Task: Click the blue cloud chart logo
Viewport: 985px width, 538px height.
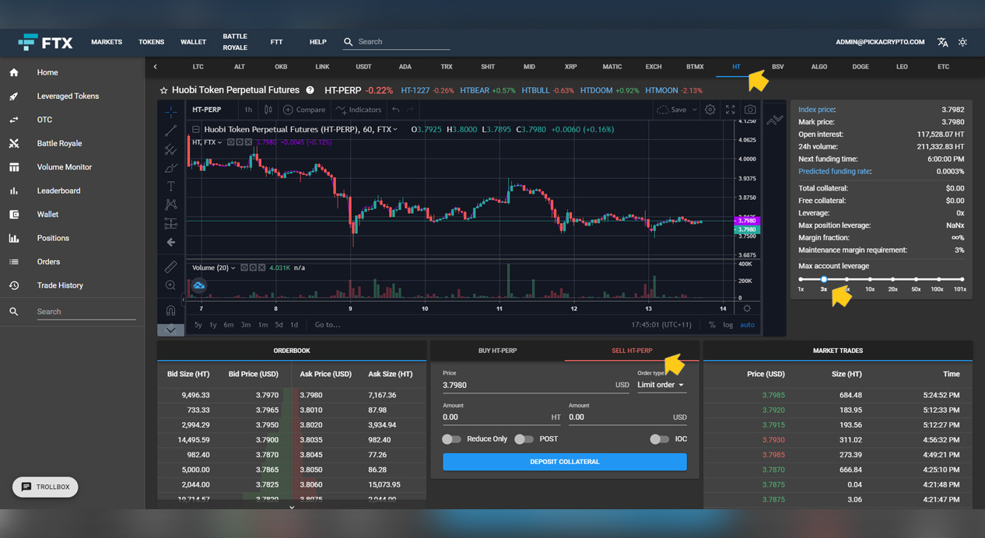Action: [199, 285]
